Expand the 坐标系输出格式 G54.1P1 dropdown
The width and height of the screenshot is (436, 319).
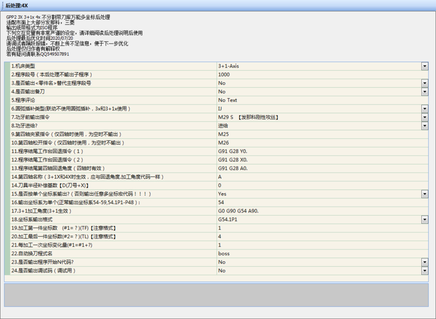pos(425,219)
